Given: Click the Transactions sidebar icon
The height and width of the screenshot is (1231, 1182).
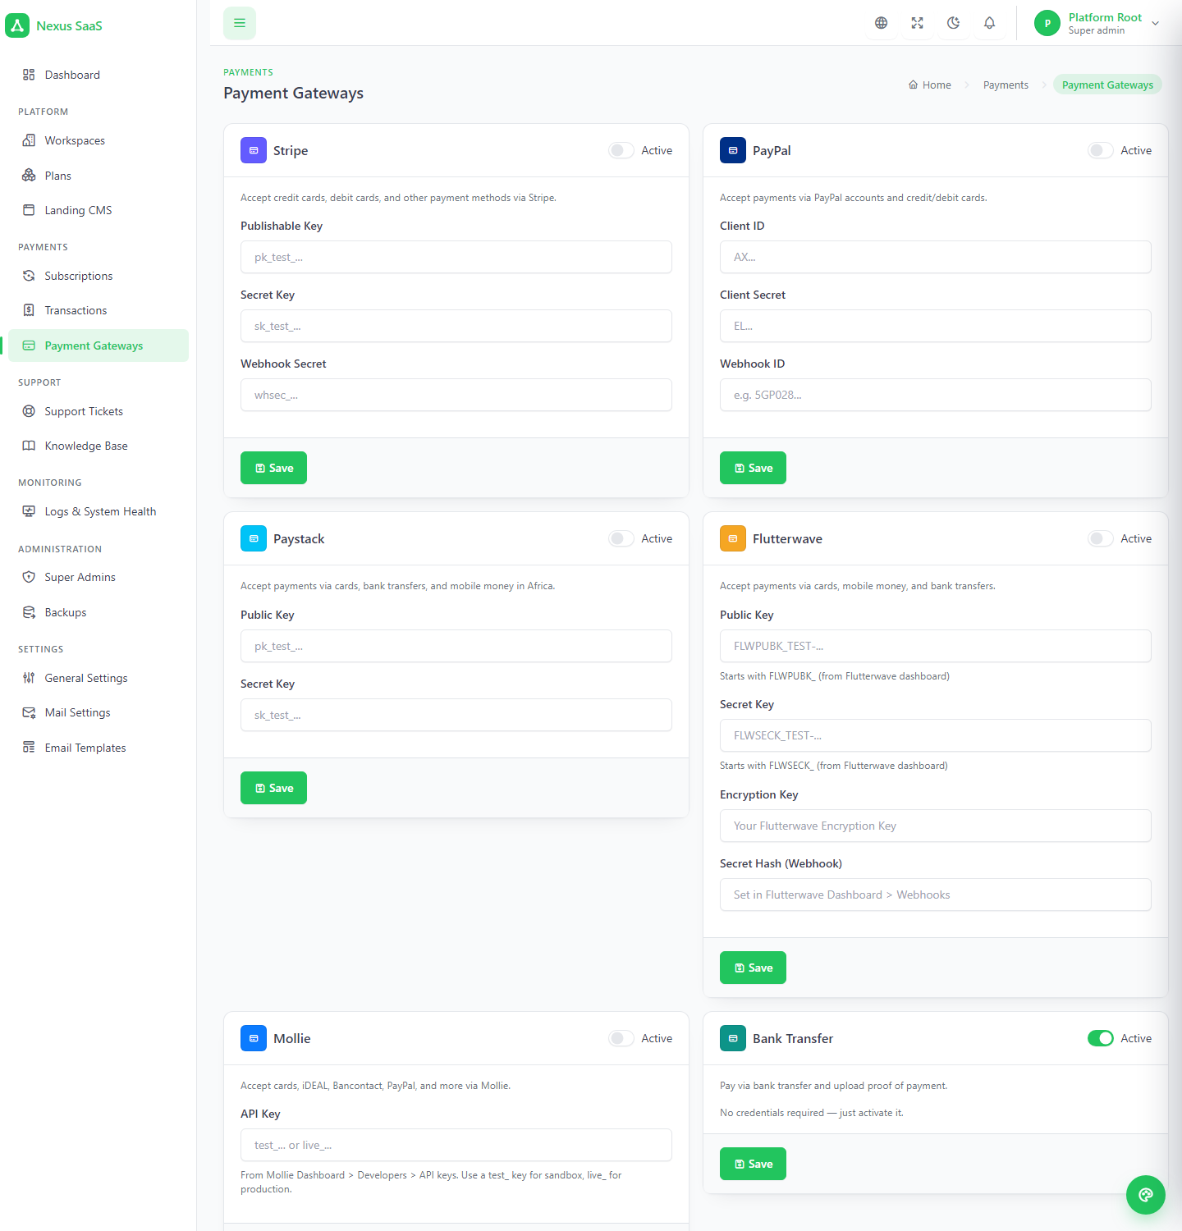Looking at the screenshot, I should click(29, 310).
